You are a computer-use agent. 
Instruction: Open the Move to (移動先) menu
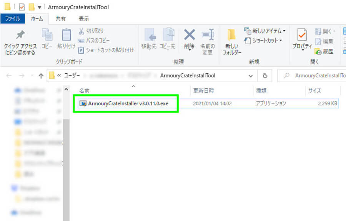[x=149, y=39]
